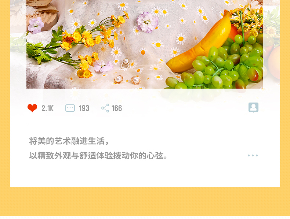Screen dimensions: 290x219
Task: Click the purple flower at photo top center
Action: 148,22
